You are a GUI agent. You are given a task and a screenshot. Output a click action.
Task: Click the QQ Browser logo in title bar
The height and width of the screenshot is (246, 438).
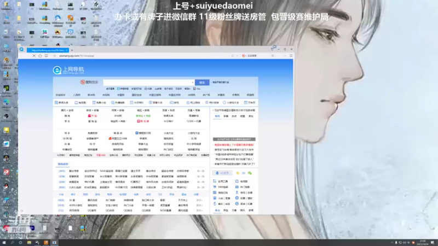[x=21, y=49]
